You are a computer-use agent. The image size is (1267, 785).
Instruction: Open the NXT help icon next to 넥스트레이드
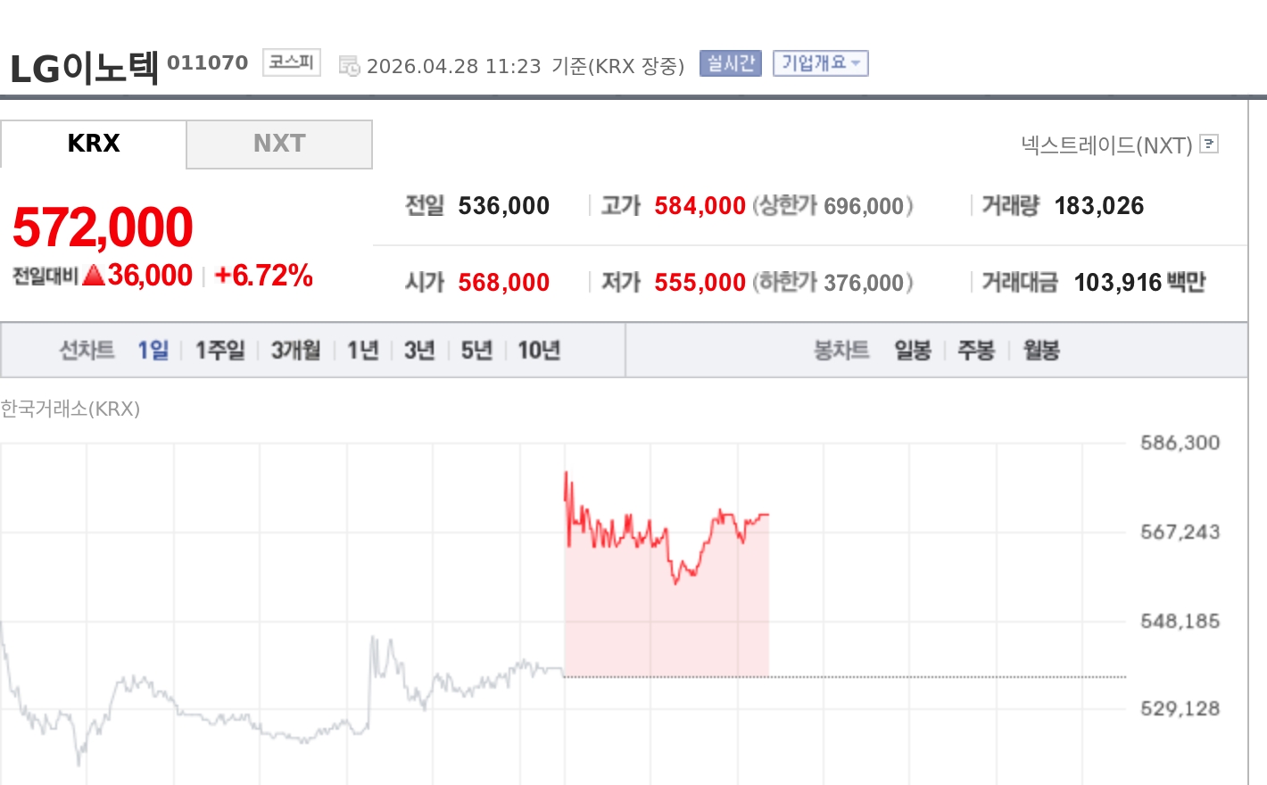1209,144
